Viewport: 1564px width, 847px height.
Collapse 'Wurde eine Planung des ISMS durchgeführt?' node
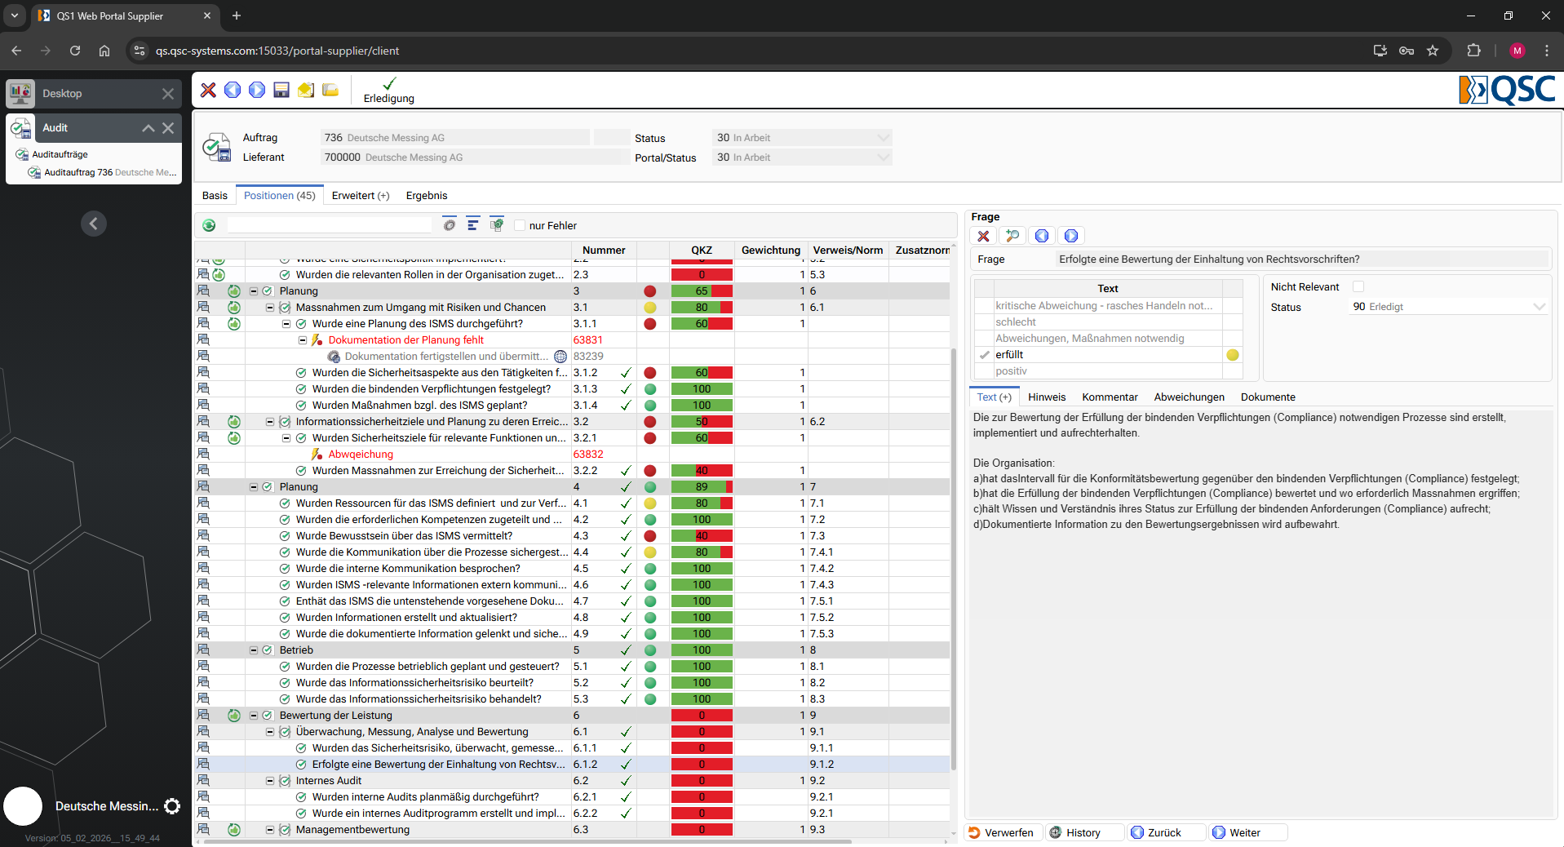tap(286, 324)
